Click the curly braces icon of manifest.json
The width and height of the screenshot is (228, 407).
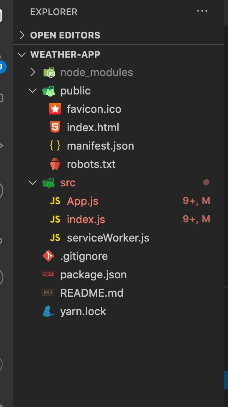pyautogui.click(x=55, y=145)
